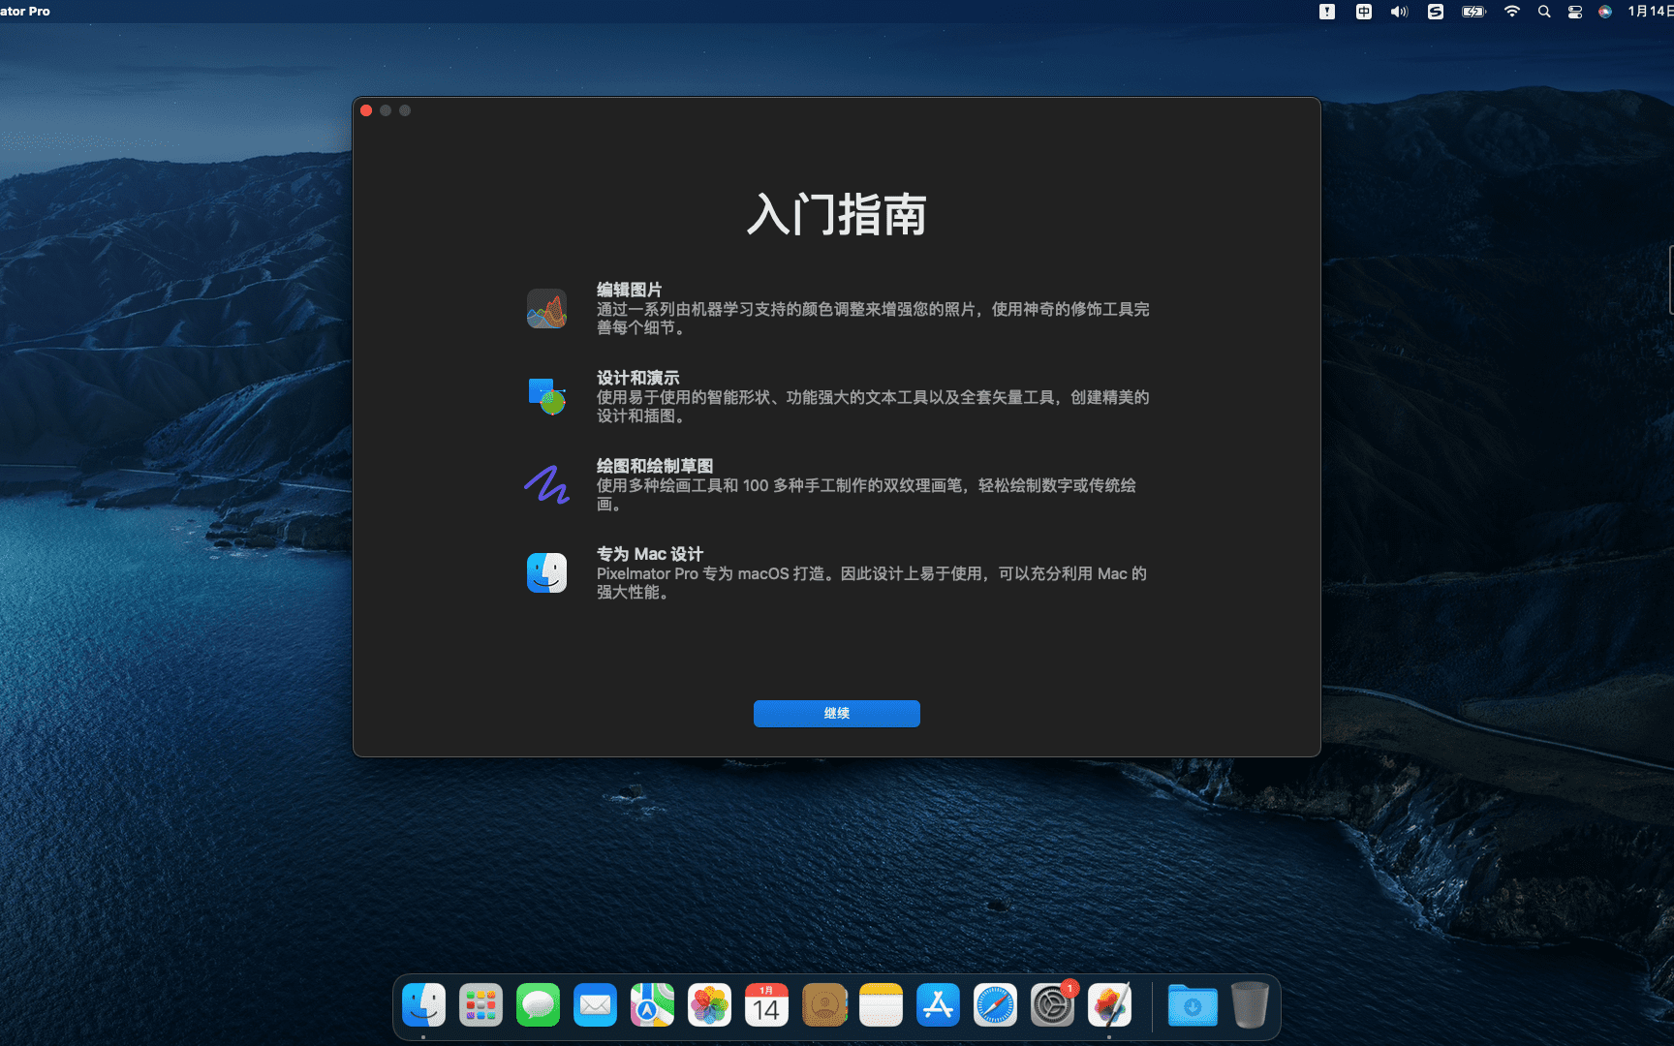Screen dimensions: 1674x1046
Task: Click the charging battery status icon
Action: (x=1473, y=12)
